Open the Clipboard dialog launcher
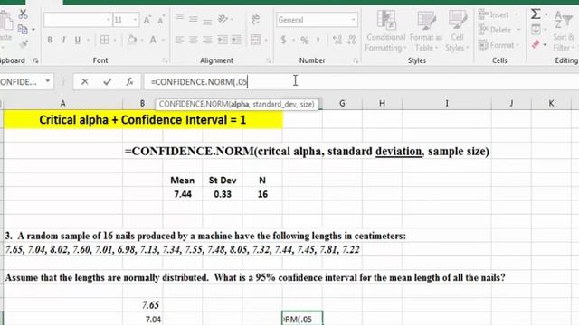The image size is (579, 325). pyautogui.click(x=35, y=60)
